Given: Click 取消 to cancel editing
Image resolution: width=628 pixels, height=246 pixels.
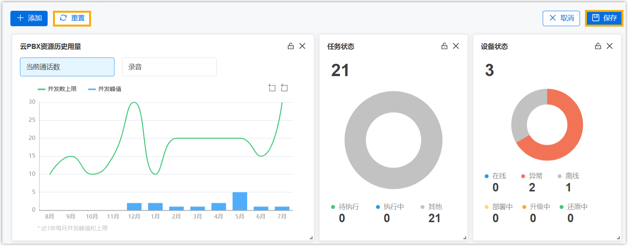Looking at the screenshot, I should [x=561, y=18].
